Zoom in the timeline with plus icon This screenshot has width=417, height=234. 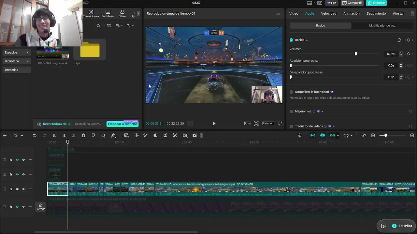coord(412,136)
